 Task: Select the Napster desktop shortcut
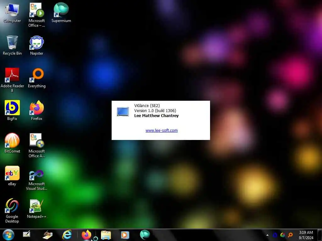[36, 45]
